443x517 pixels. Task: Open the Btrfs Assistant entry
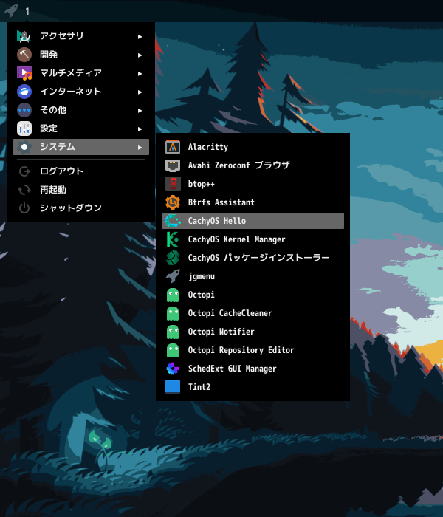(x=253, y=202)
